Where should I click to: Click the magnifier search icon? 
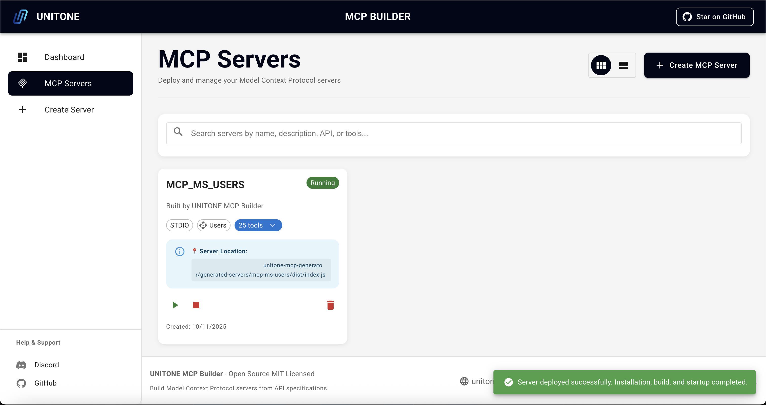(x=178, y=132)
